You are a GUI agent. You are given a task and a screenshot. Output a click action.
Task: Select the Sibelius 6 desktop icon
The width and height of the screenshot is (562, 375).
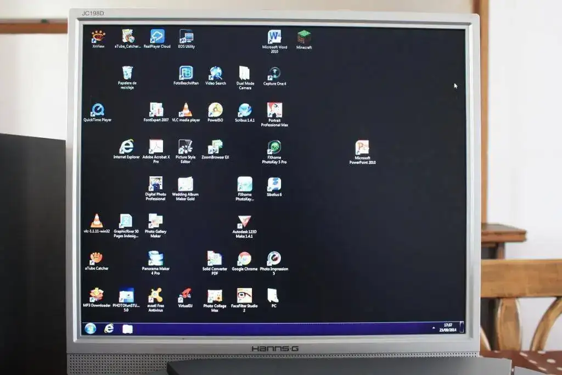coord(274,184)
